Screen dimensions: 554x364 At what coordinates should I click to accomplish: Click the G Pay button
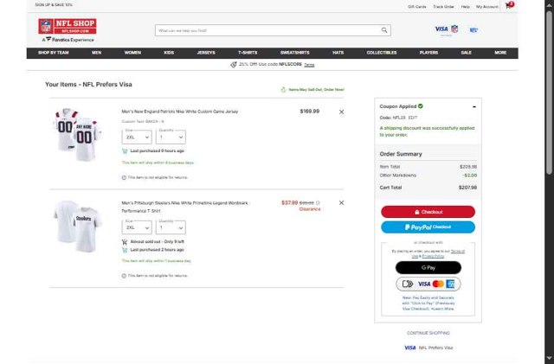[428, 268]
